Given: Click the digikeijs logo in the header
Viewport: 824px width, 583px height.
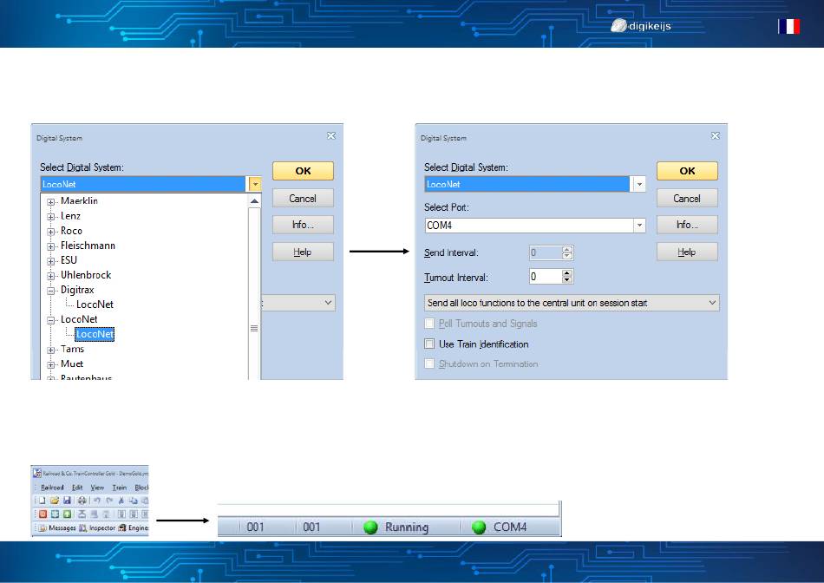Looking at the screenshot, I should [641, 25].
